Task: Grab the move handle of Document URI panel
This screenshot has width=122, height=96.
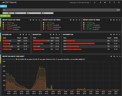Action: tap(117, 35)
